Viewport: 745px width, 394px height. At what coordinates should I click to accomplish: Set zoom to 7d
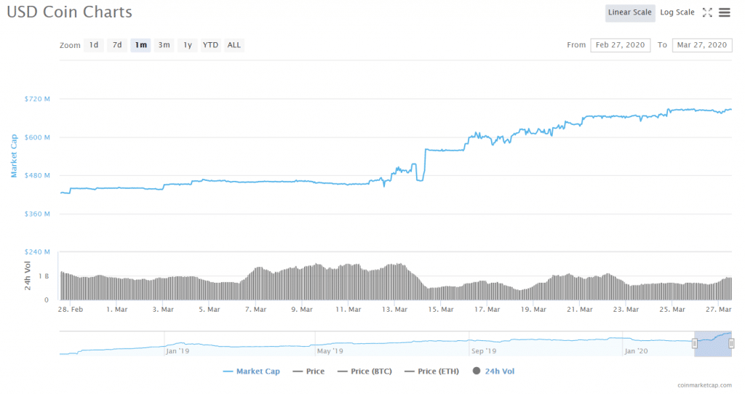117,45
